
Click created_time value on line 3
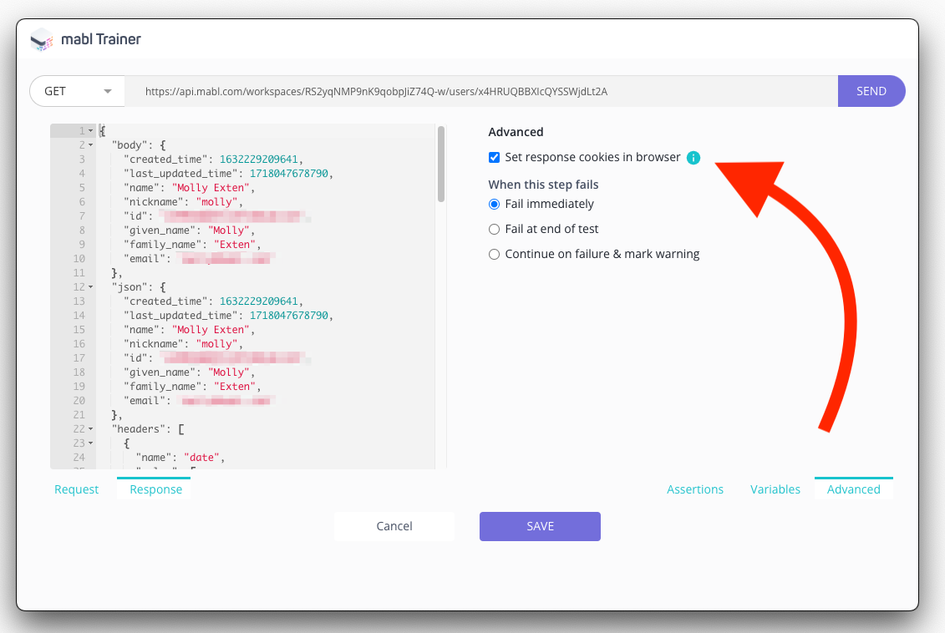click(258, 160)
